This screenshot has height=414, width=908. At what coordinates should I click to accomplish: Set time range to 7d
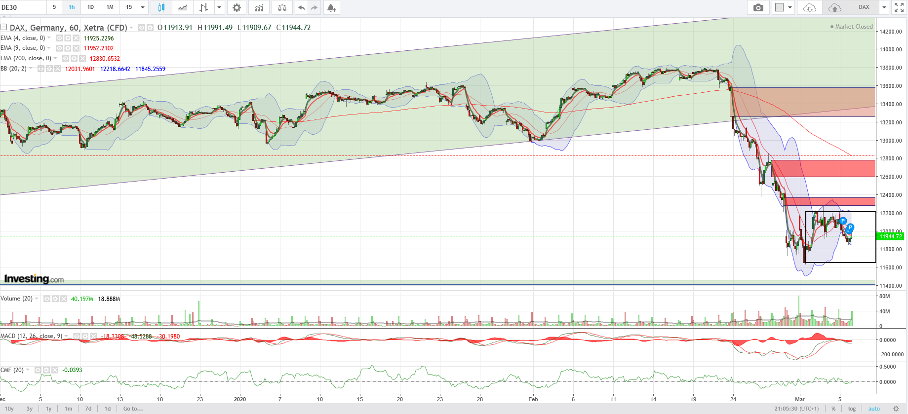[x=88, y=409]
